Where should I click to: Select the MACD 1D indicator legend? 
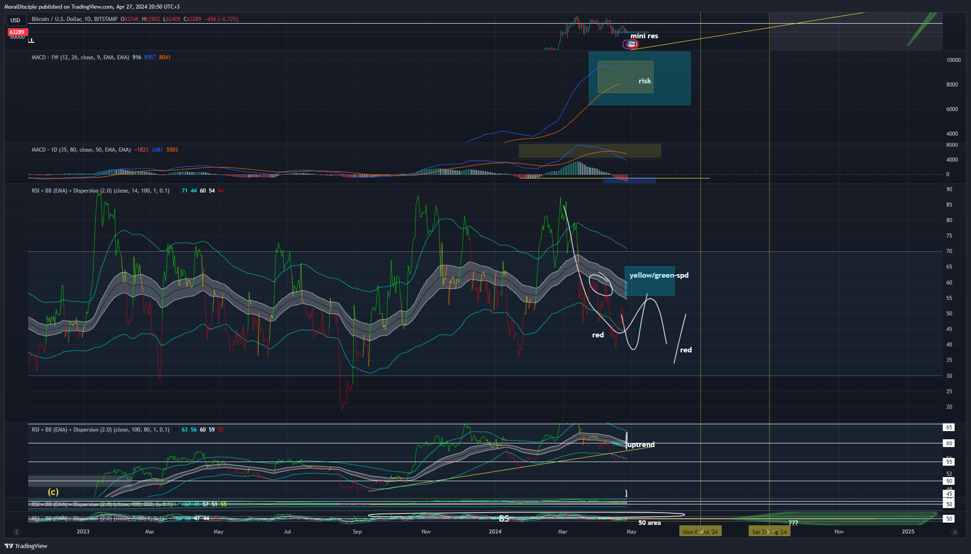pyautogui.click(x=81, y=150)
